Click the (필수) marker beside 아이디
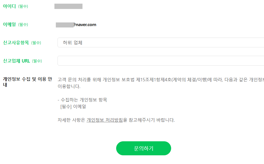Viewport: 264px width, 164px height. click(23, 6)
